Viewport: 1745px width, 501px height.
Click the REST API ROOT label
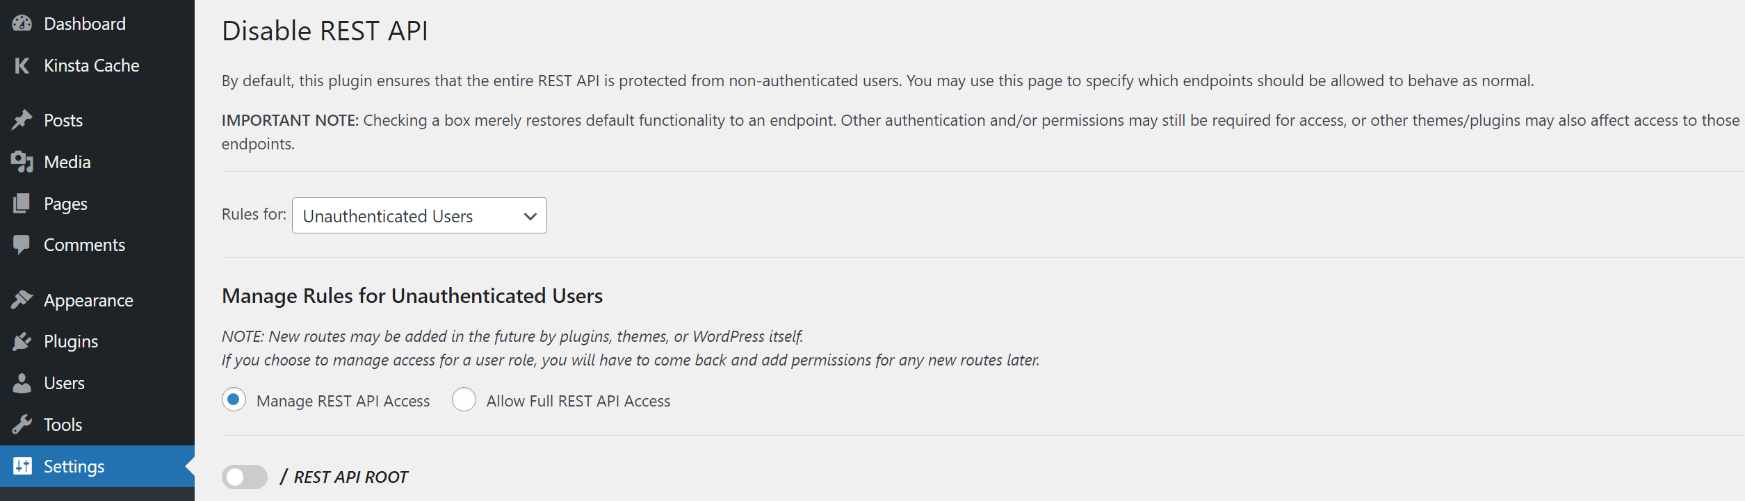tap(344, 477)
